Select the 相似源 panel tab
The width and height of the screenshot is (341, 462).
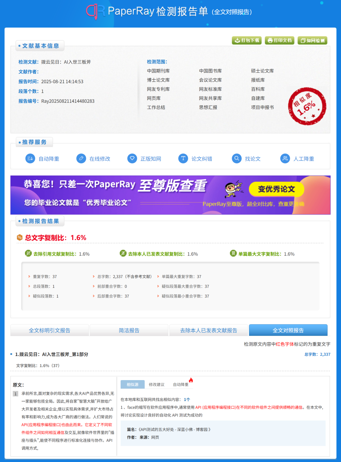click(133, 385)
